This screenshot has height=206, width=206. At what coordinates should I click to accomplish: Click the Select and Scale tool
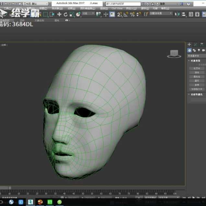point(72,14)
